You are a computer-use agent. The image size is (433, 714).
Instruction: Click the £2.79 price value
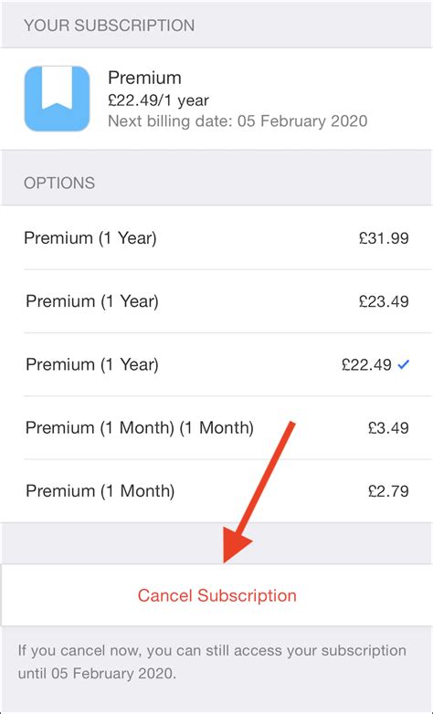pyautogui.click(x=388, y=491)
